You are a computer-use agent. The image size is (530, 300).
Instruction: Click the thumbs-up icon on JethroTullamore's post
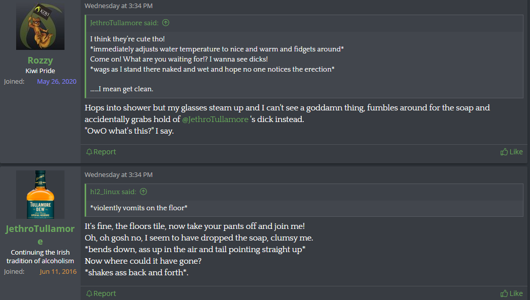click(504, 293)
